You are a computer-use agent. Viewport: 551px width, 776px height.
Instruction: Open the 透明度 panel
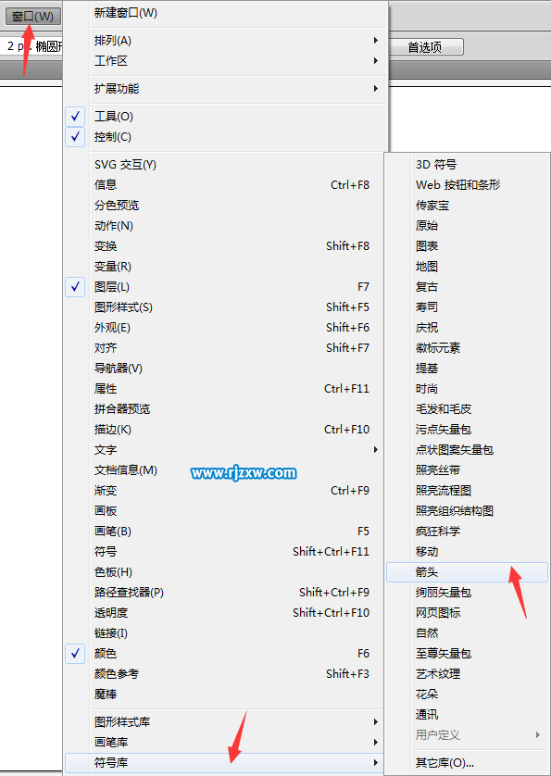pos(225,613)
